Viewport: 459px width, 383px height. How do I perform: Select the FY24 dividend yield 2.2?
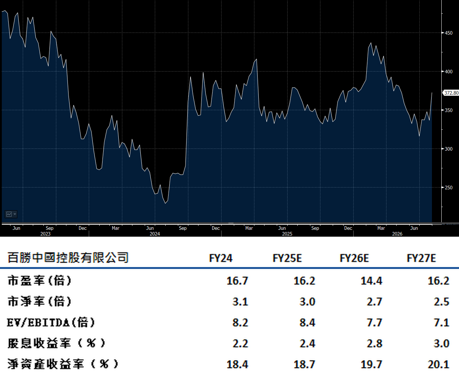click(x=240, y=344)
